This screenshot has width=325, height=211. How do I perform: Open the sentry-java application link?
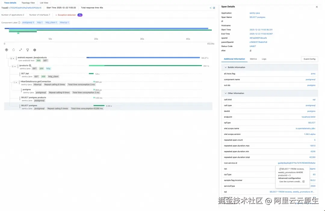[x=255, y=13]
